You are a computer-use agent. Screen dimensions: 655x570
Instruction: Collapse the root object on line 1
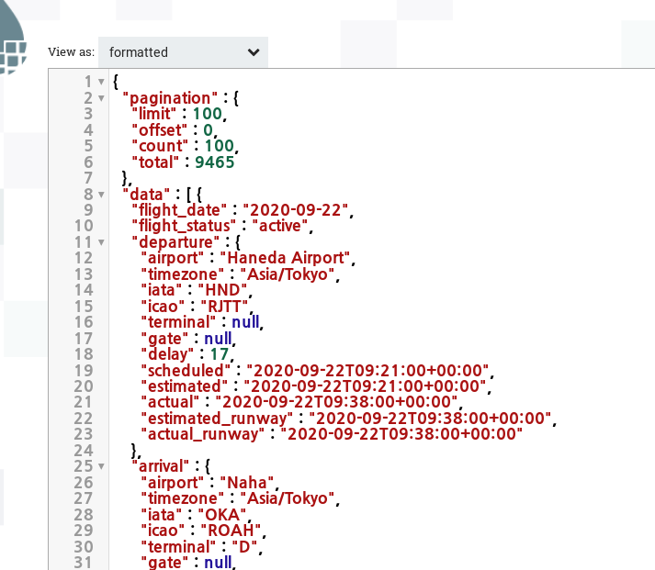[x=101, y=82]
